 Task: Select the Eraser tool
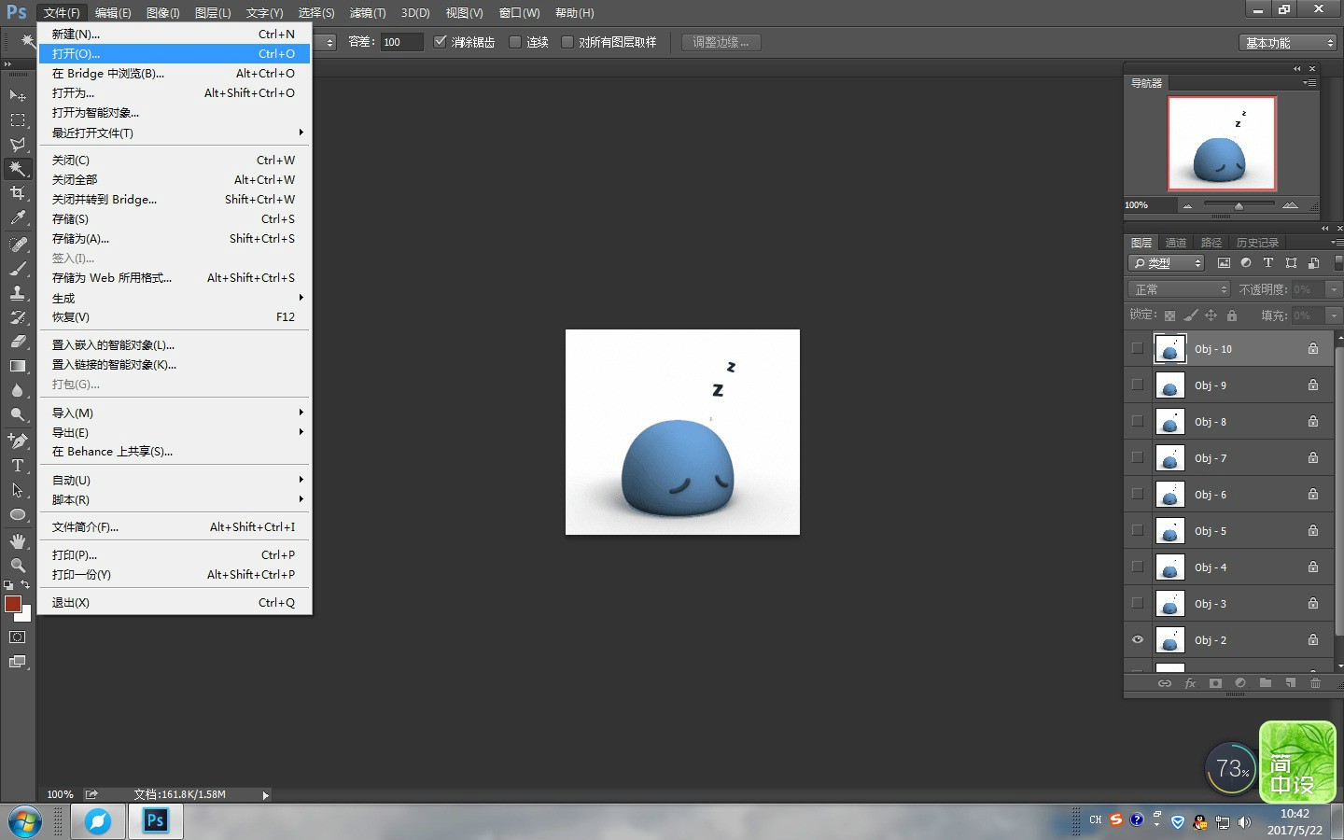click(x=18, y=342)
